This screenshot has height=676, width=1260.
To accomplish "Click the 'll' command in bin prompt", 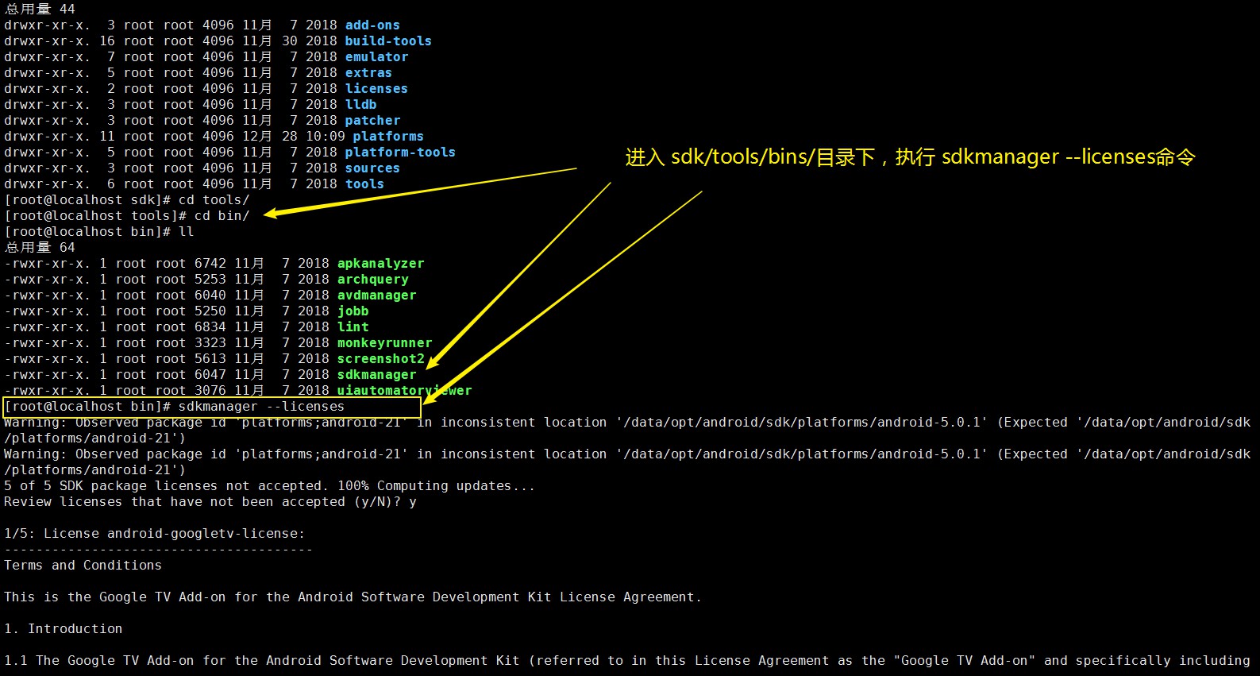I will [x=186, y=232].
